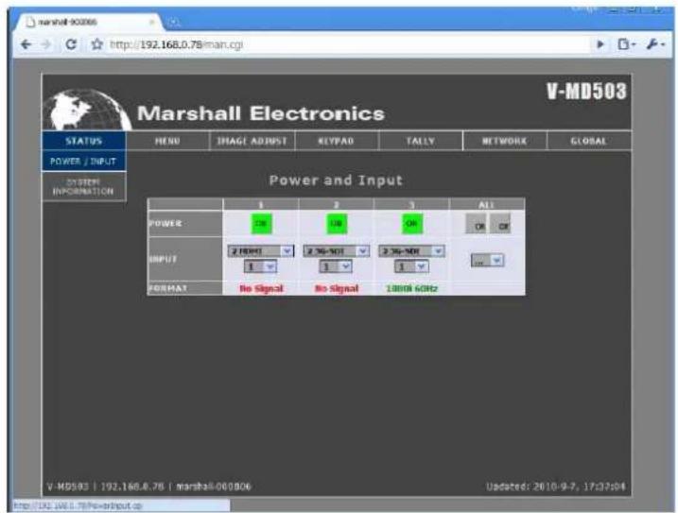Click the 1080i 60Hz format text
Viewport: 678px width, 513px height.
411,288
